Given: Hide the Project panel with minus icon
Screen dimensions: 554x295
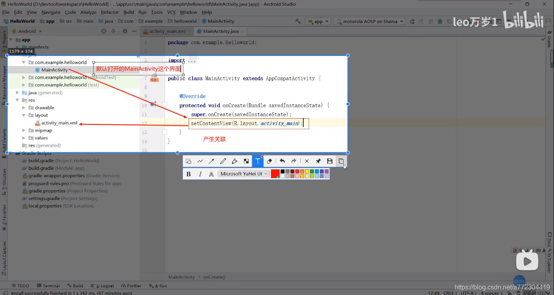Looking at the screenshot, I should (x=134, y=31).
